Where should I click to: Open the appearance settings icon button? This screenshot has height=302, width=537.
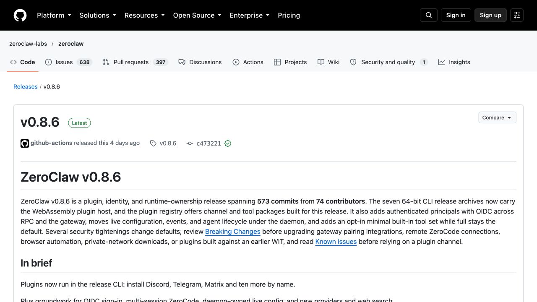[517, 15]
